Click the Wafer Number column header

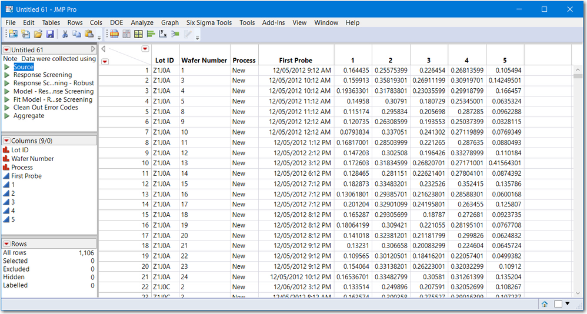[204, 60]
